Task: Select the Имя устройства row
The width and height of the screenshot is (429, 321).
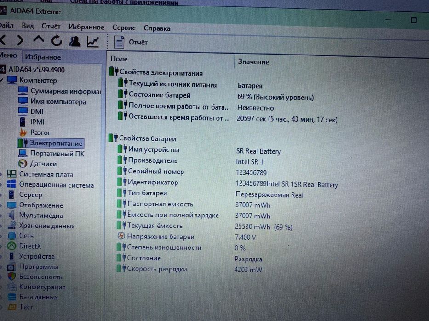Action: (x=199, y=150)
